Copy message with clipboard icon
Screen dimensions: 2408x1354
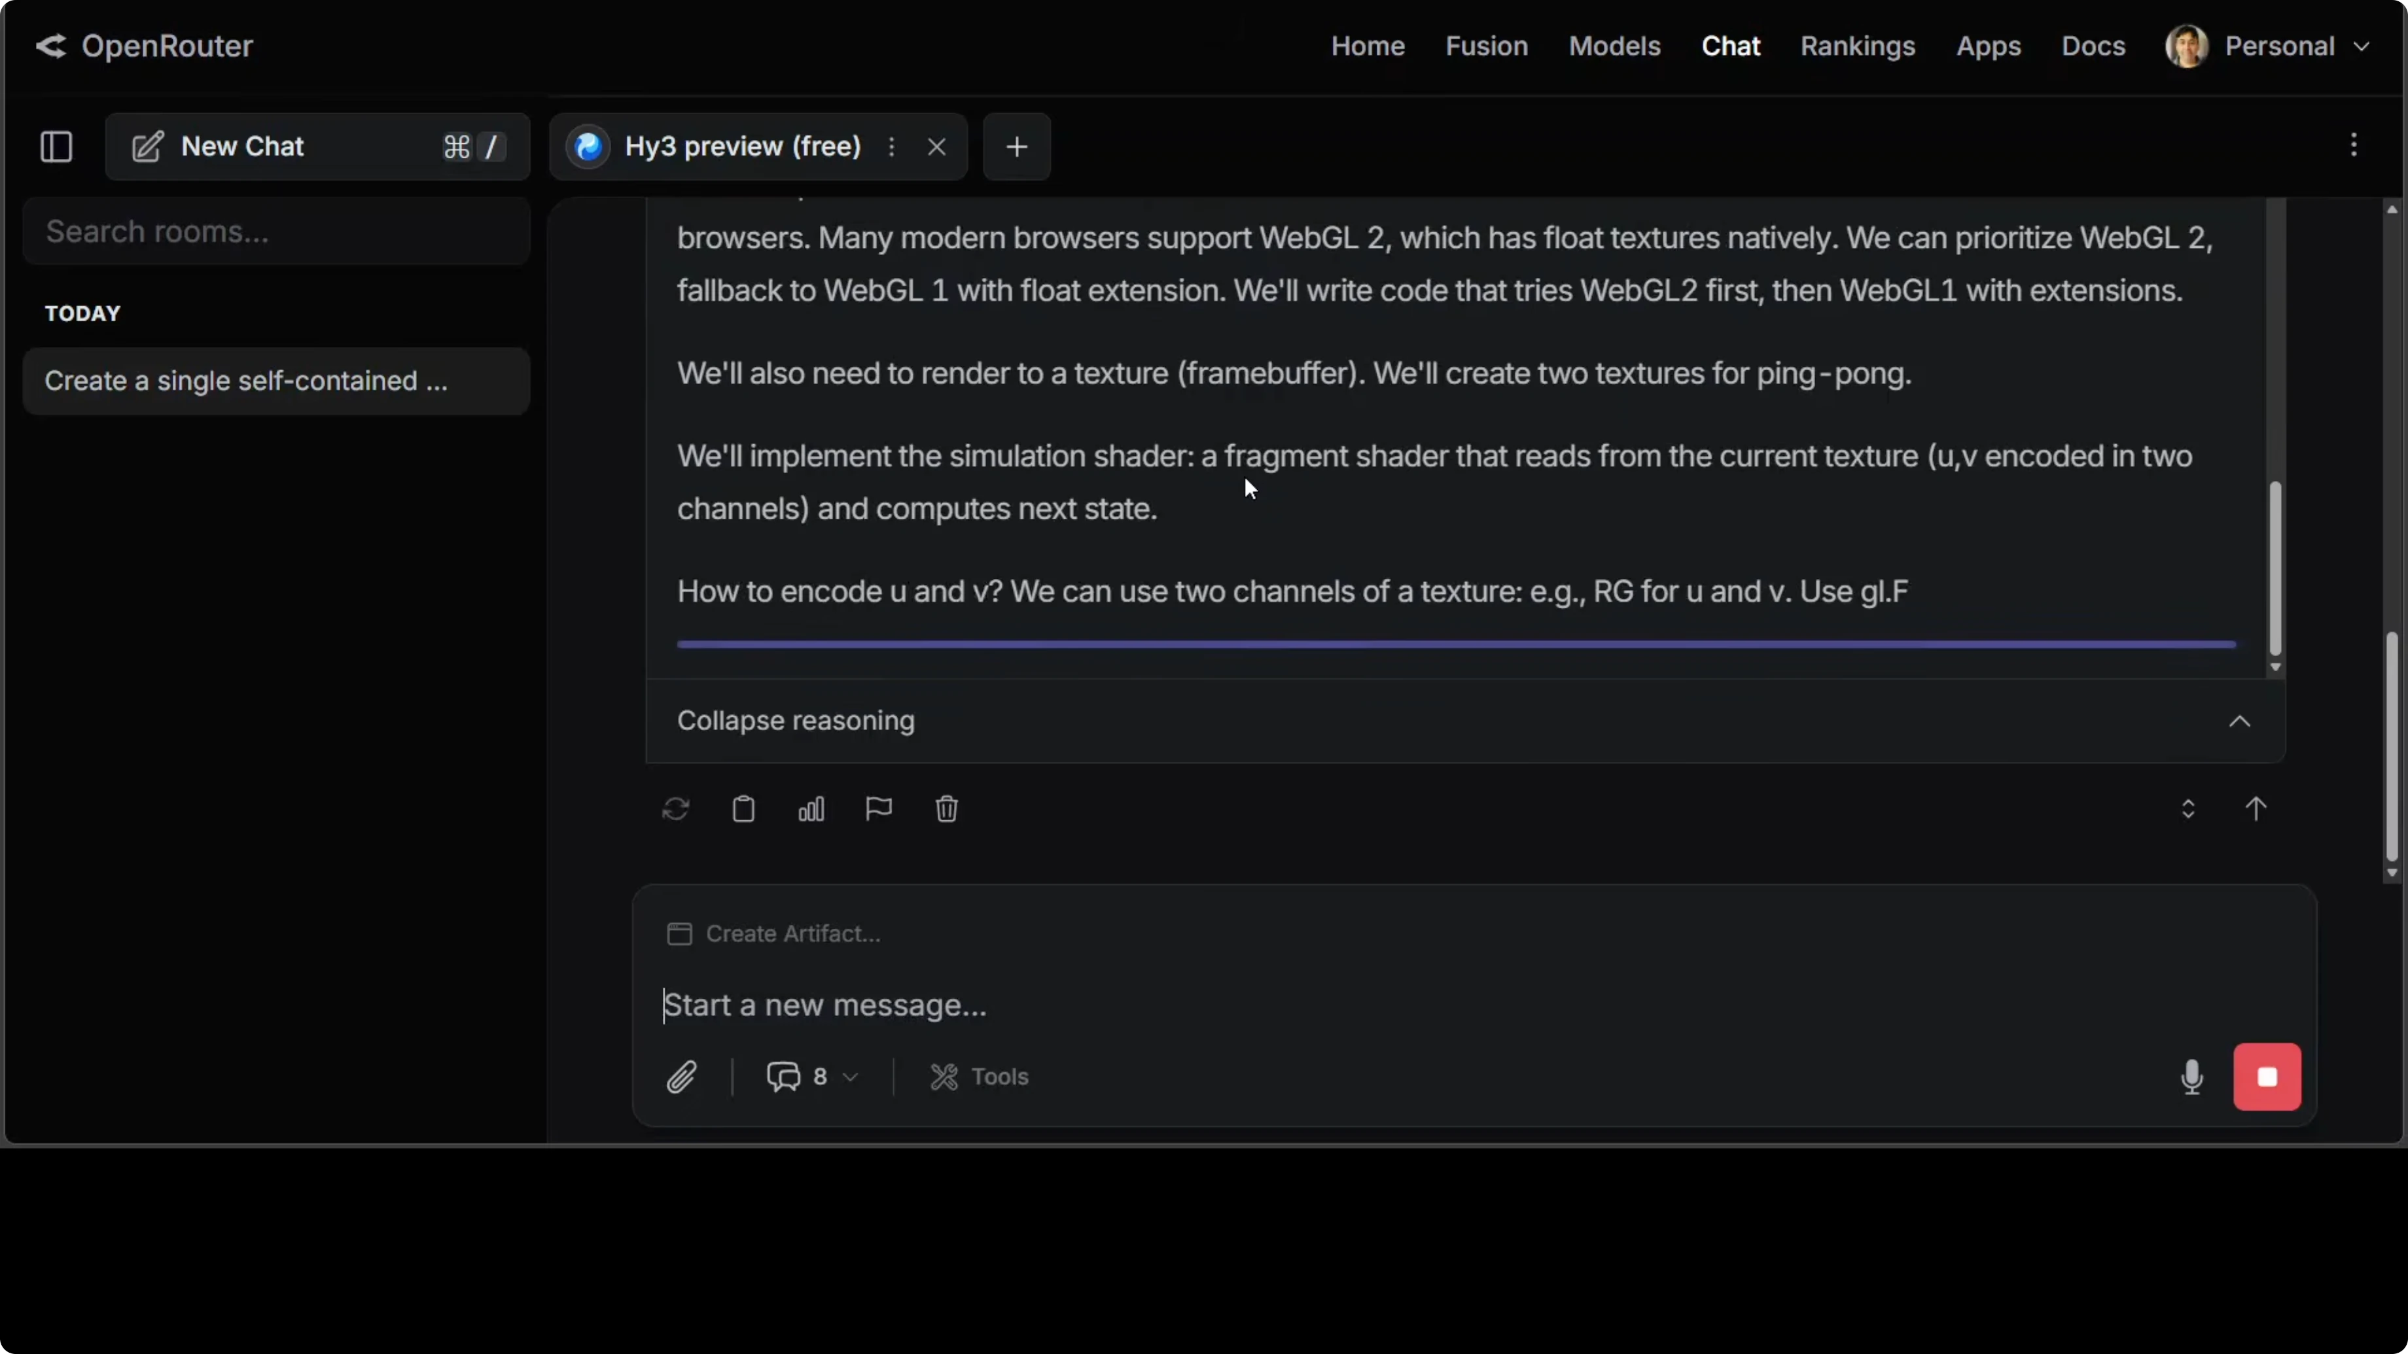click(x=743, y=808)
